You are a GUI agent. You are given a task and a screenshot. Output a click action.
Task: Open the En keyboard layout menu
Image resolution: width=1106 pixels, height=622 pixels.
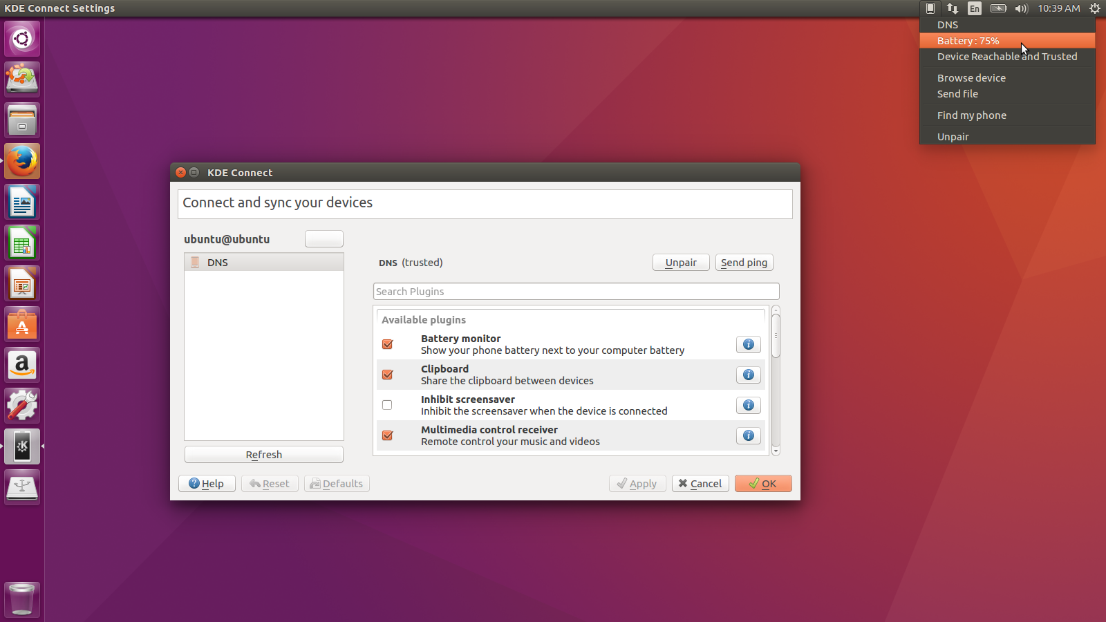point(974,8)
